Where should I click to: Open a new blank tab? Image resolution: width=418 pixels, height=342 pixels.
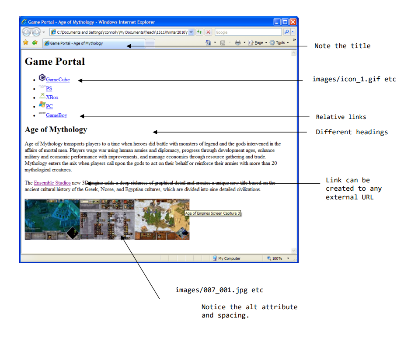pyautogui.click(x=150, y=43)
